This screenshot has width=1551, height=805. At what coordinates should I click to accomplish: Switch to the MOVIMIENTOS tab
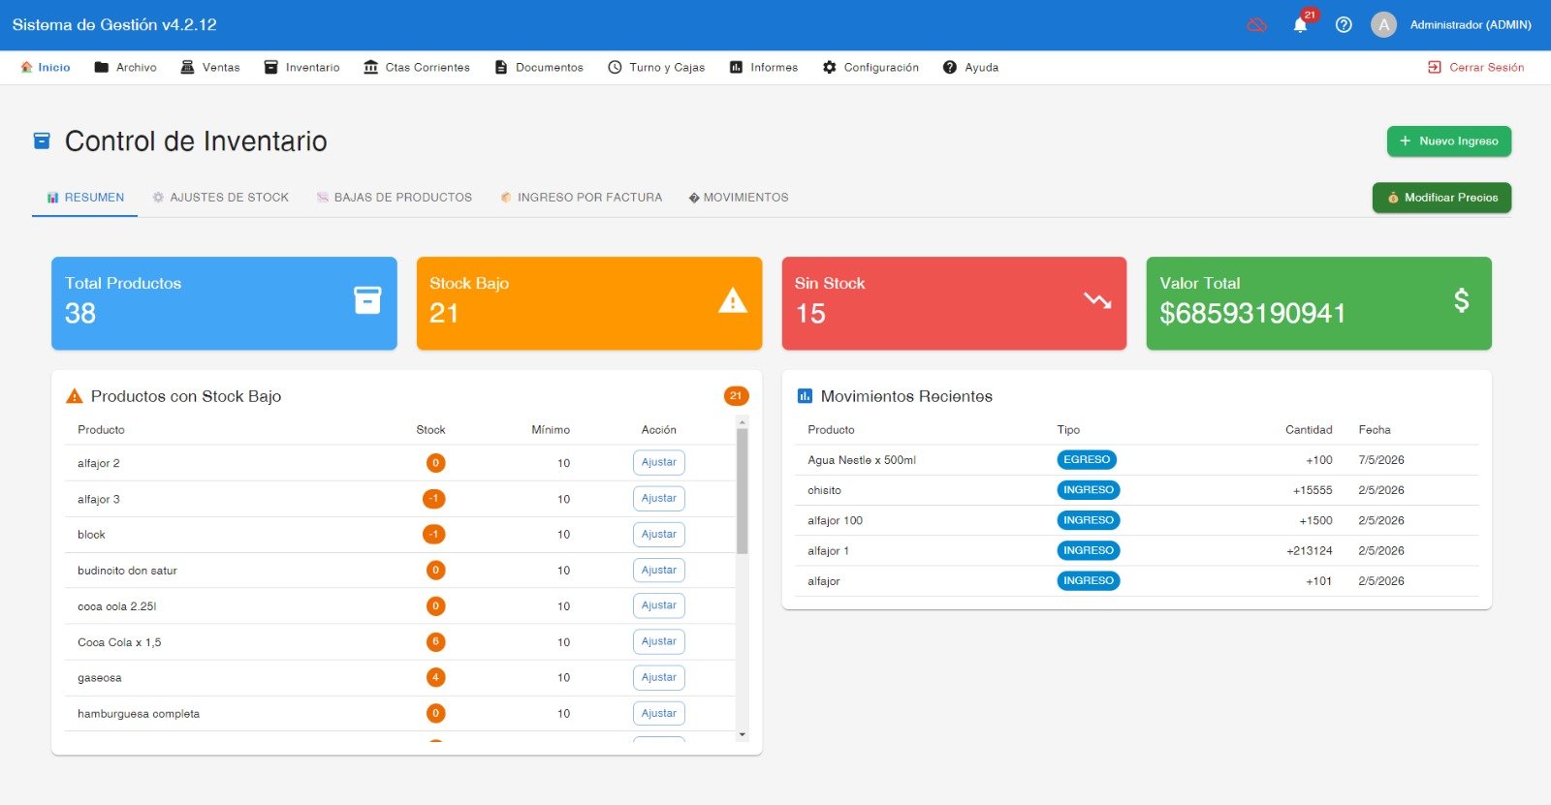[x=739, y=198]
